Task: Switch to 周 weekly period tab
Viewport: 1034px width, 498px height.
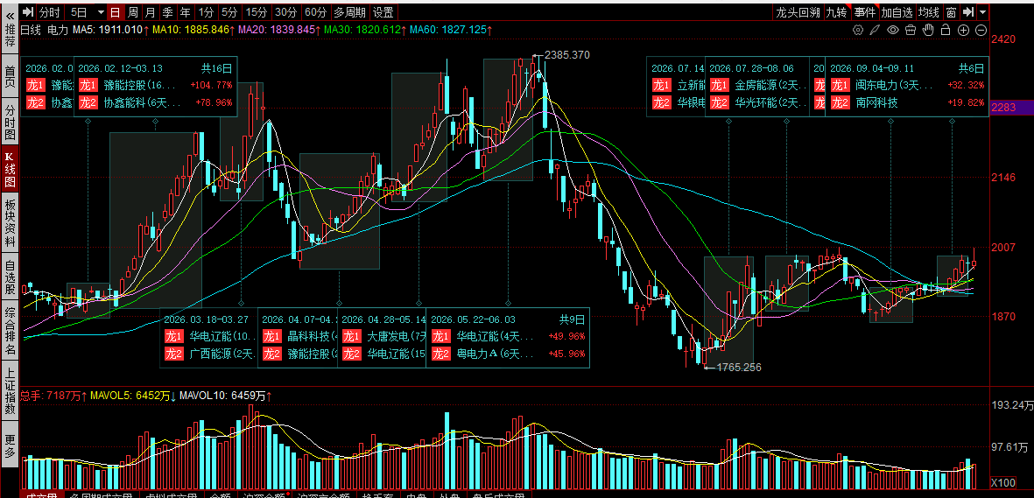Action: tap(132, 12)
